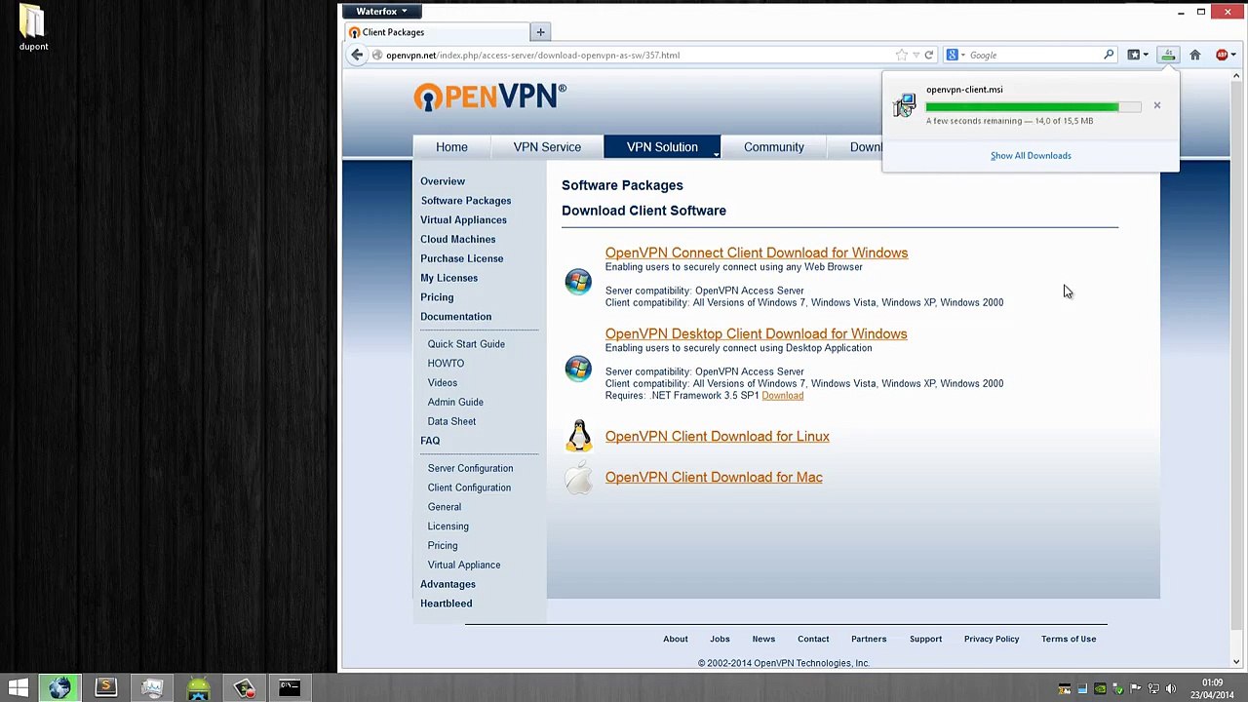Click the Apple logo icon
Viewport: 1248px width, 702px height.
(x=579, y=478)
